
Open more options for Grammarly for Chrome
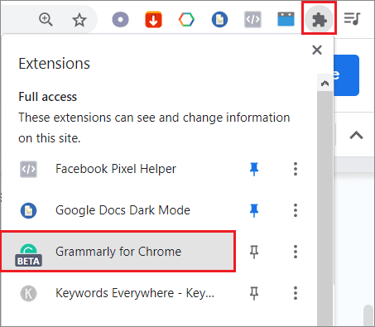[x=296, y=252]
